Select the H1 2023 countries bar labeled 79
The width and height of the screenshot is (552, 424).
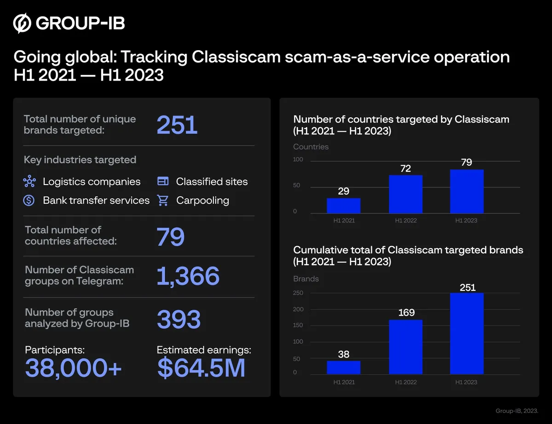click(x=466, y=191)
